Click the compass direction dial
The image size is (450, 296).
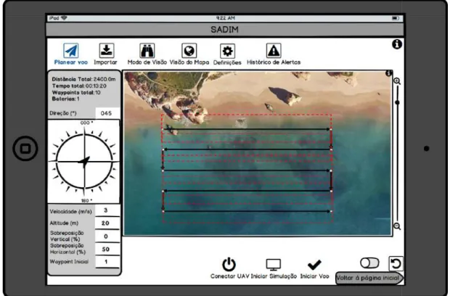click(x=84, y=162)
